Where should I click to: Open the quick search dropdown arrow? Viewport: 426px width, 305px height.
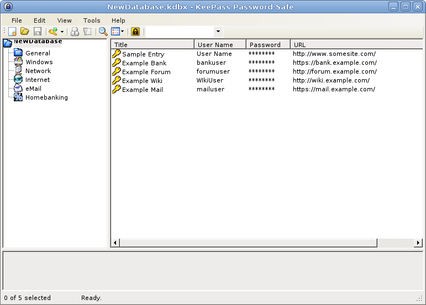click(x=218, y=32)
